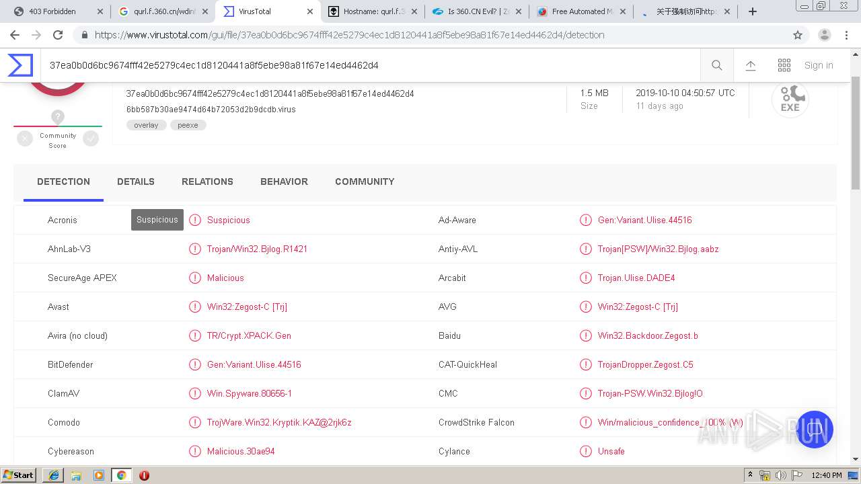Click the alert icon for AhnLab-V3 result
This screenshot has height=484, width=861.
click(195, 249)
